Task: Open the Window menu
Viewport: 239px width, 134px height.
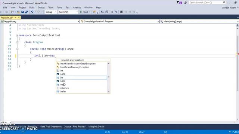Action: pos(88,7)
